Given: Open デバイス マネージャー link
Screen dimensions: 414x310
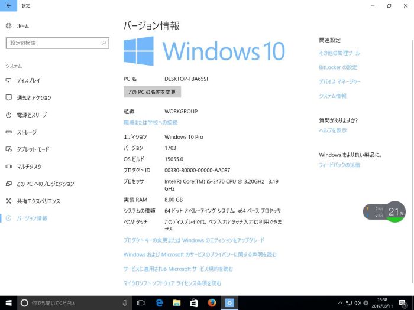Looking at the screenshot, I should 339,81.
